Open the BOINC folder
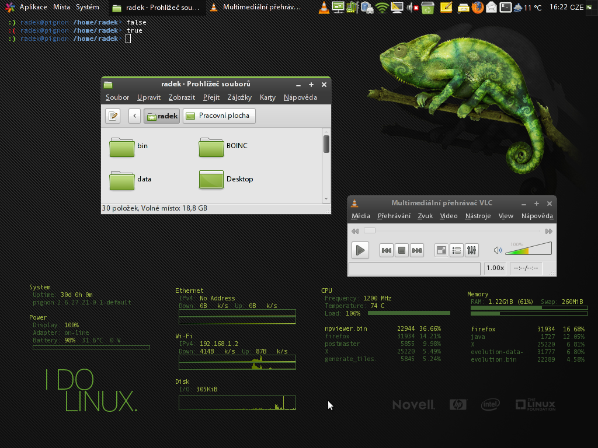Image resolution: width=598 pixels, height=448 pixels. (211, 147)
